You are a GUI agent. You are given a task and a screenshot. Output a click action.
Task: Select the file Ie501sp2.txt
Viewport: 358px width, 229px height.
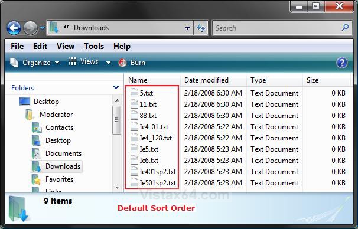tap(158, 182)
